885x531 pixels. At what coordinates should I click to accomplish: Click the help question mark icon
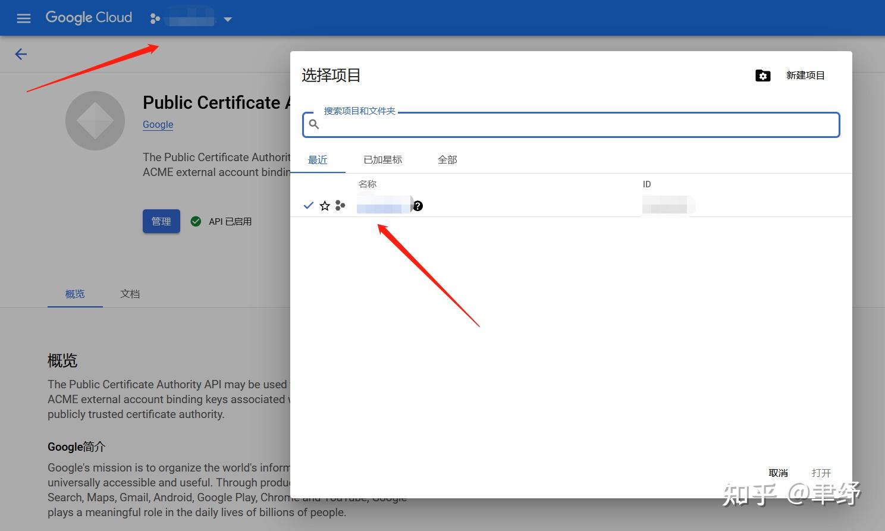click(418, 206)
